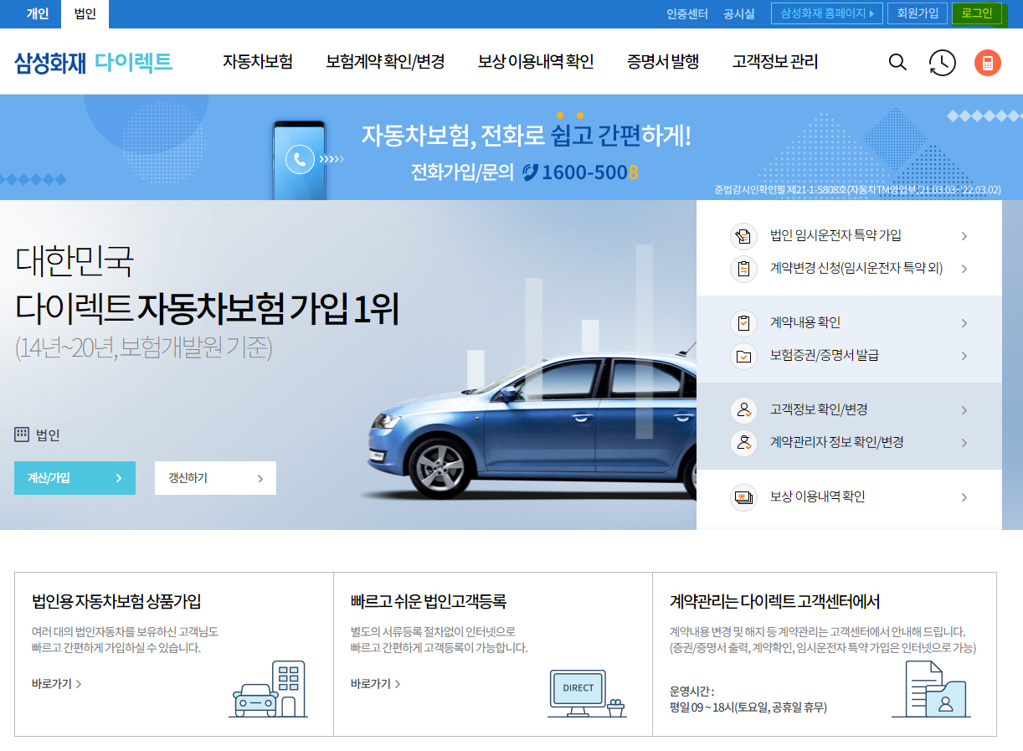
Task: Click the 다이렉트 자동차보험 가입 1위 headline
Action: pyautogui.click(x=207, y=310)
